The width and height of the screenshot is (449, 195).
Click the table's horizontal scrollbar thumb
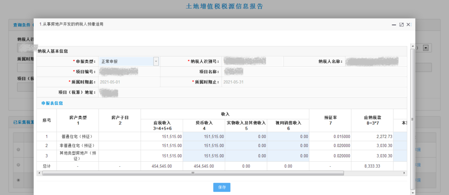(x=193, y=173)
